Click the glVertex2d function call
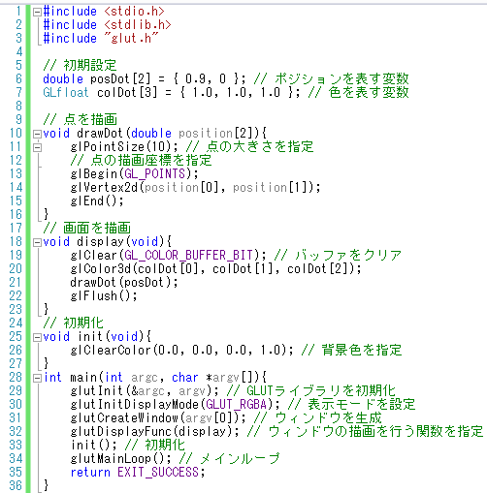This screenshot has width=487, height=493. click(x=104, y=188)
